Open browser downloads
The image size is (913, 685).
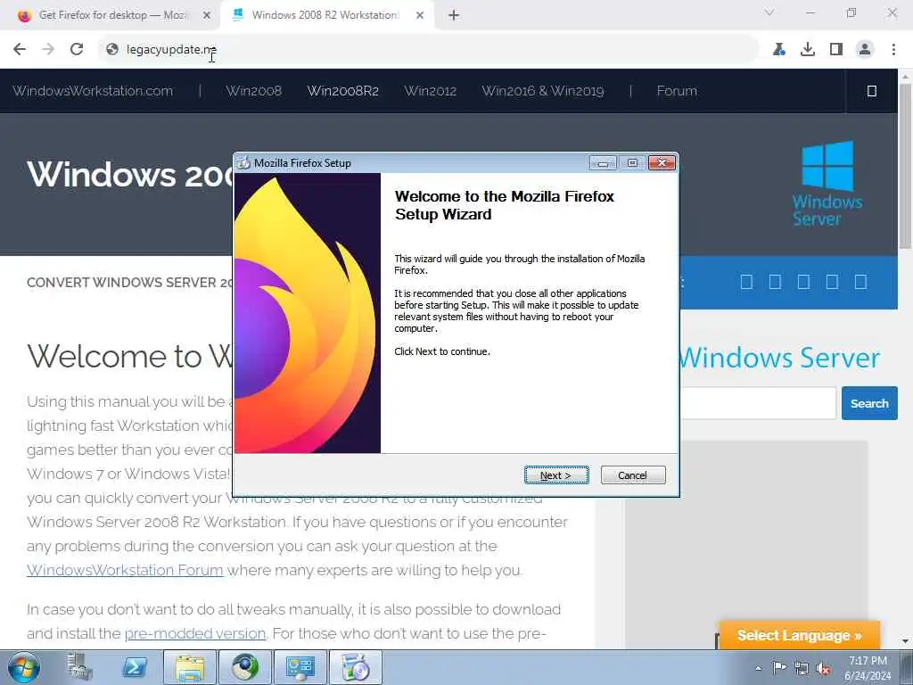click(808, 50)
